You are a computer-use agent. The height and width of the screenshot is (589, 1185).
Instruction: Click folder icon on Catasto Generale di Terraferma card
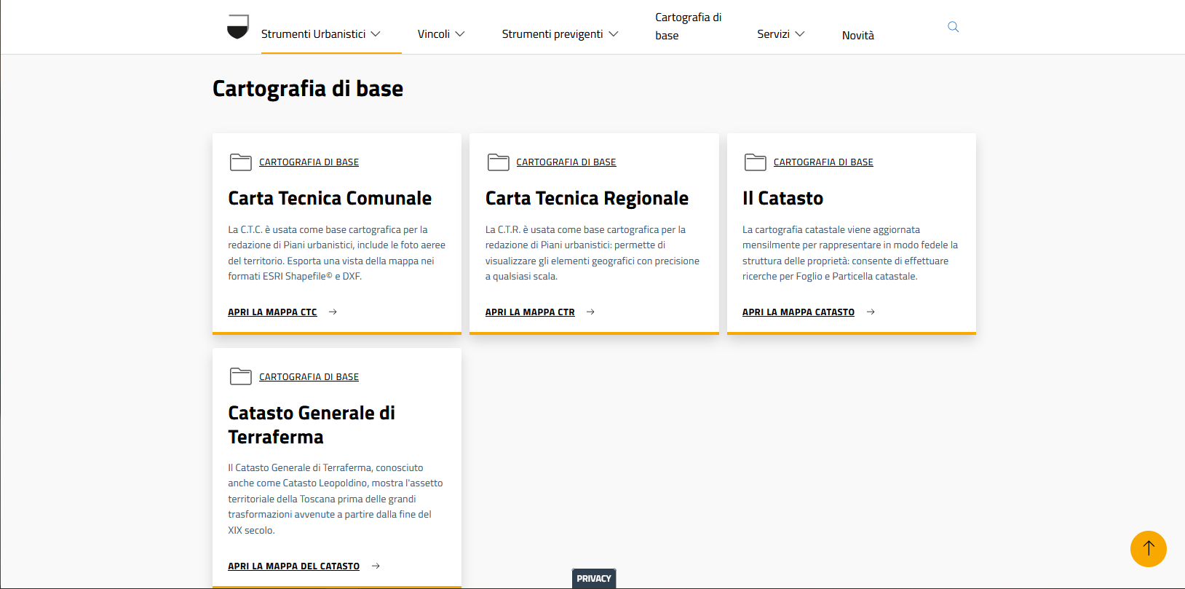241,376
